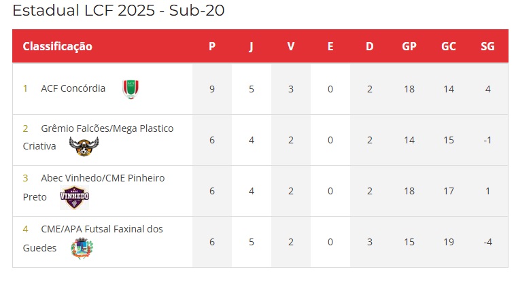Click ACF Concórdia's points value 9
Viewport: 516px width, 282px height.
pos(212,89)
